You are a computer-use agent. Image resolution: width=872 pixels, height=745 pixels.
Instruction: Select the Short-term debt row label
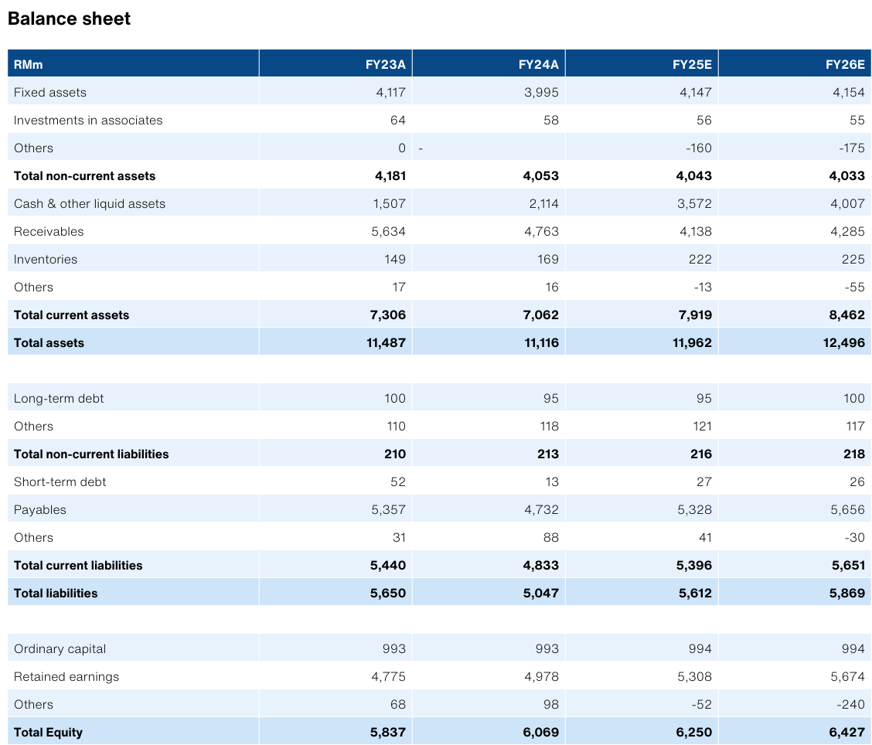coord(60,481)
